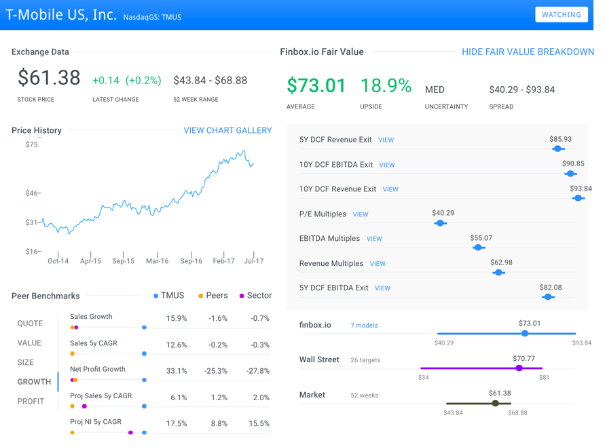Click the $70.77 Wall Street target value

524,359
